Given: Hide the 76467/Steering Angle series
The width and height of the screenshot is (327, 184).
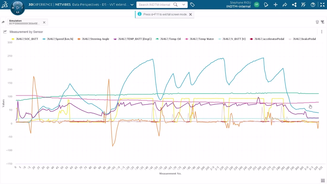Looking at the screenshot, I should 93,39.
